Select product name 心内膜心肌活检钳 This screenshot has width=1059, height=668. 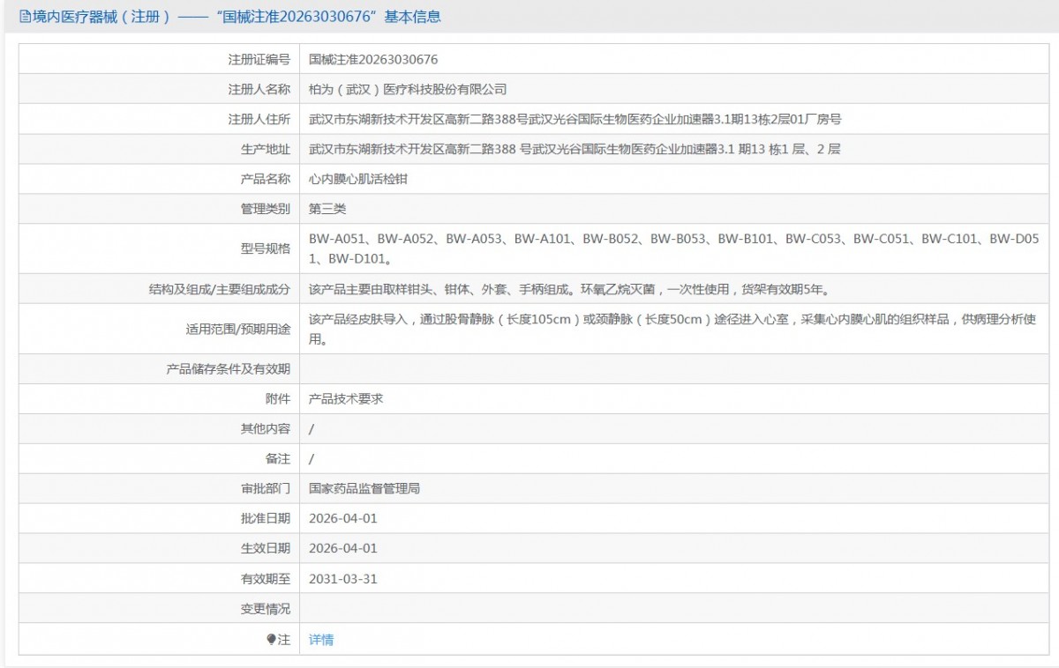[x=358, y=179]
